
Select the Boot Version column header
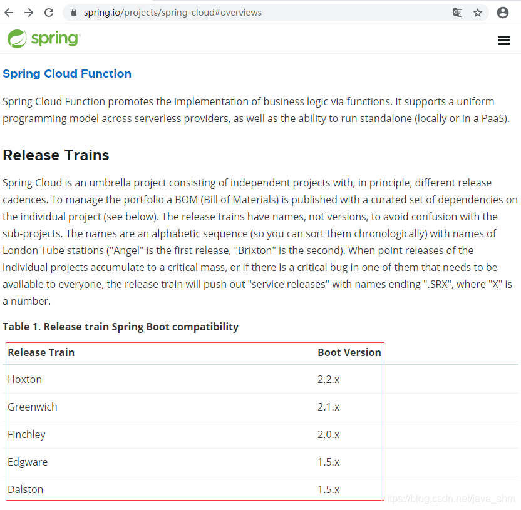349,352
